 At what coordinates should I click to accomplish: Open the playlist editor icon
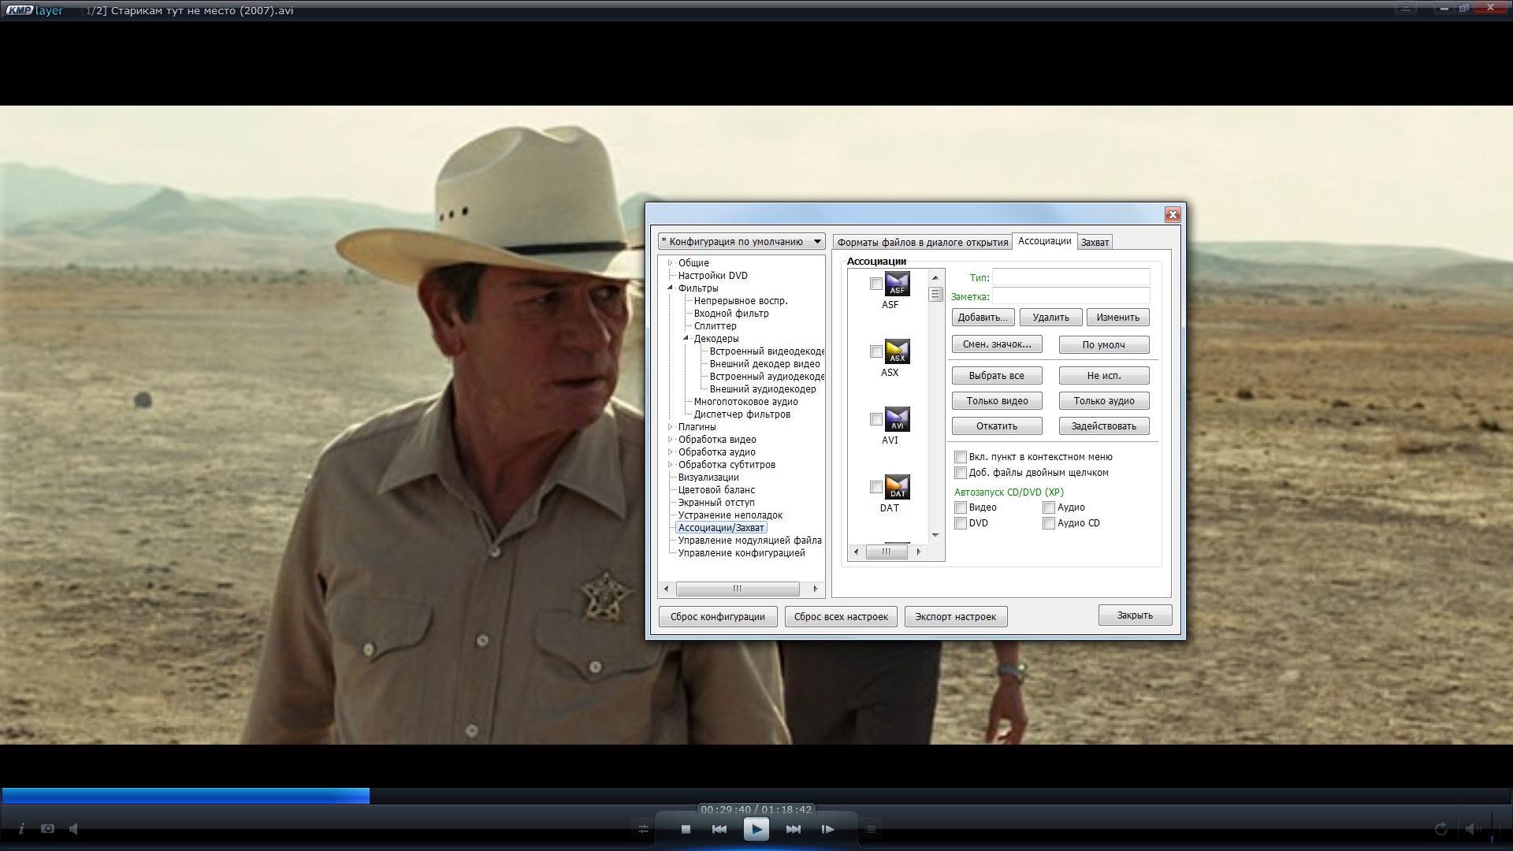click(871, 829)
